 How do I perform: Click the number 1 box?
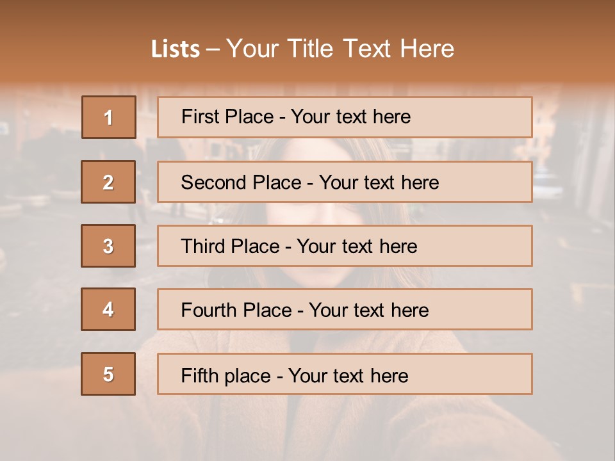tap(109, 117)
